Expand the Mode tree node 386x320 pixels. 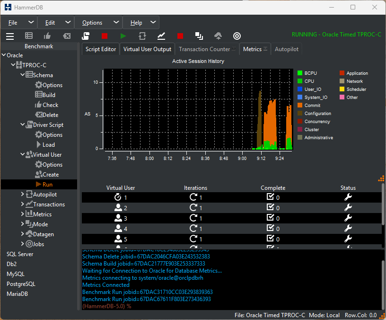point(22,224)
